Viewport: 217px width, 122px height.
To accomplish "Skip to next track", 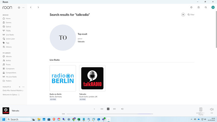I will (x=114, y=109).
